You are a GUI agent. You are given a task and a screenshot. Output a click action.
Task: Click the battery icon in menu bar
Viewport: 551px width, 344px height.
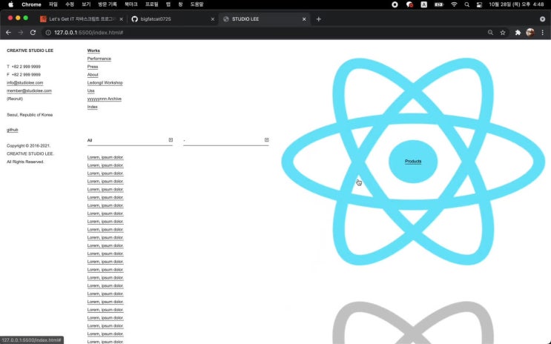click(x=439, y=4)
